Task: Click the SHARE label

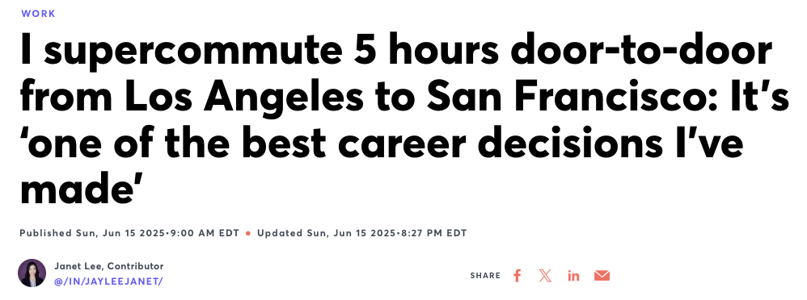Action: click(x=485, y=276)
